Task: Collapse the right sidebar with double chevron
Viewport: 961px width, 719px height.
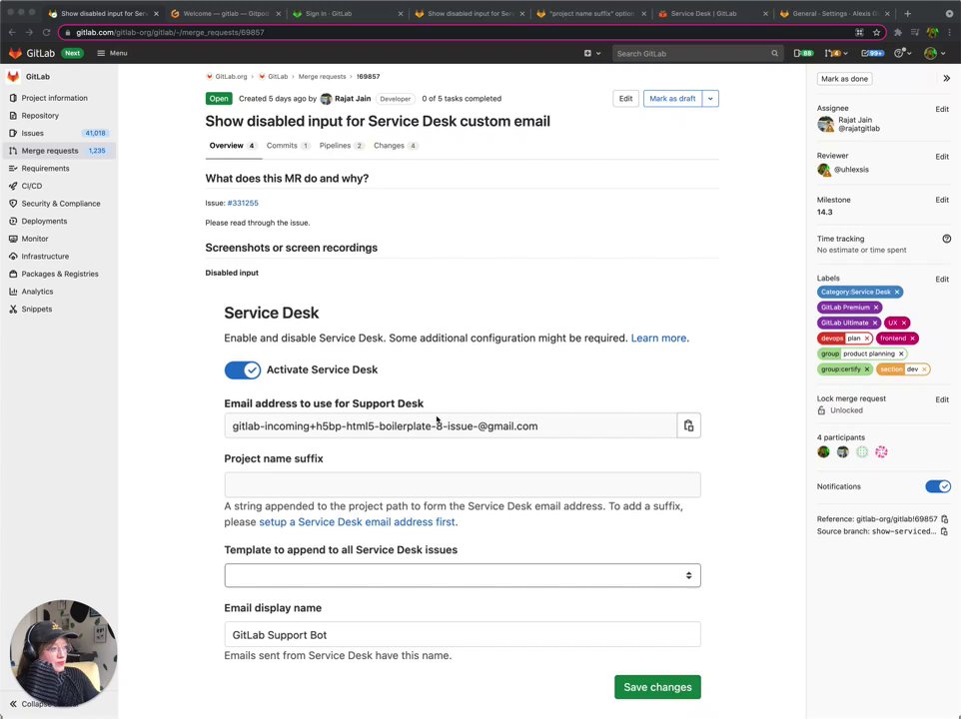Action: [x=946, y=78]
